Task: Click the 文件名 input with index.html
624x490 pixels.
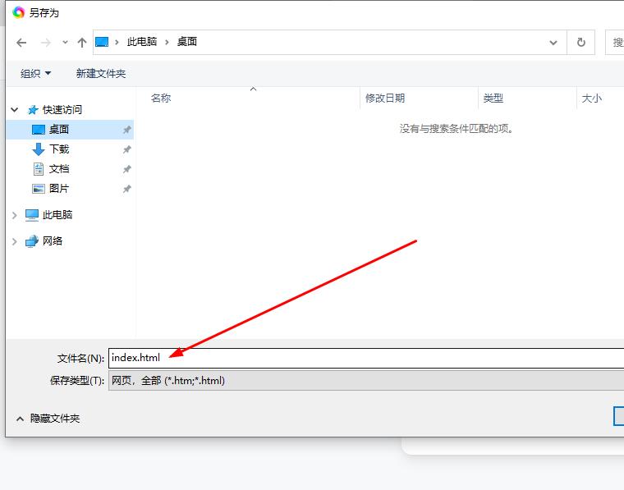Action: [x=366, y=358]
